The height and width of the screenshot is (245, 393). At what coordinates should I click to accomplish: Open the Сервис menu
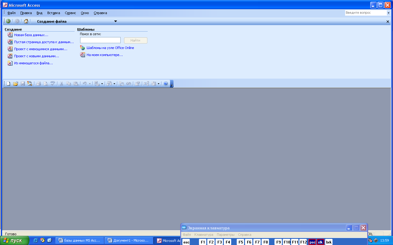[71, 13]
